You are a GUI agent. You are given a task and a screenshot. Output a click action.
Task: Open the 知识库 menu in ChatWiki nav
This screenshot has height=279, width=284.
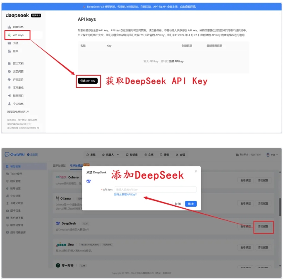point(132,155)
